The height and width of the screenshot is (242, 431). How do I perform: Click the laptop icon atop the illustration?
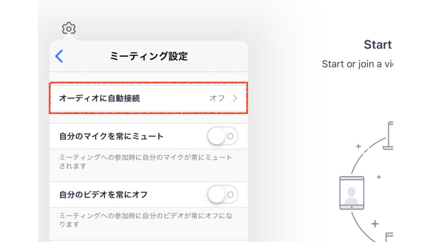point(388,136)
